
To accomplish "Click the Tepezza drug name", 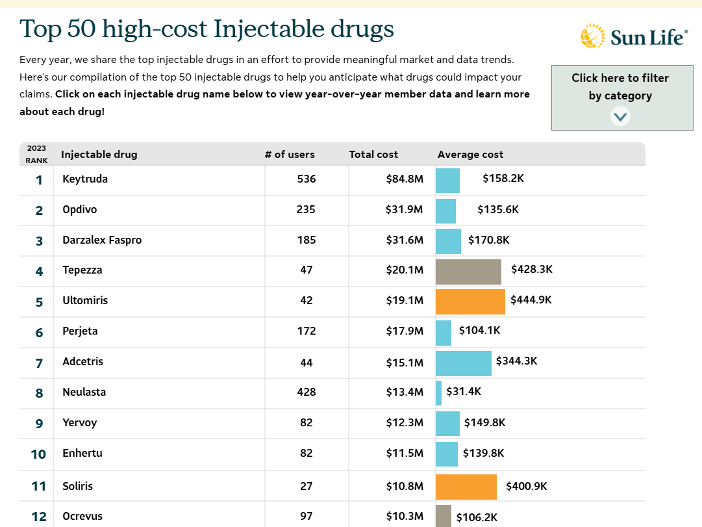I will pos(82,270).
